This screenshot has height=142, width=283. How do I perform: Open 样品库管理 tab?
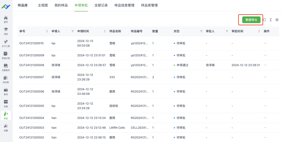click(149, 6)
